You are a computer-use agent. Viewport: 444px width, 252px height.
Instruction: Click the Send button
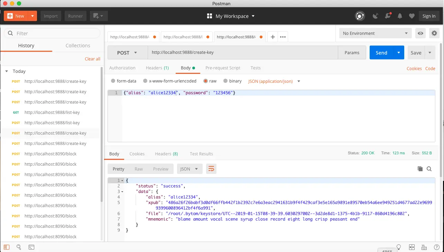coord(381,53)
